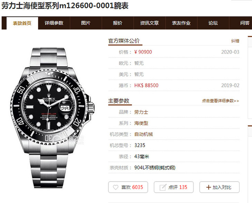This screenshot has width=252, height=203.
Task: Open the 图片 tab
Action: click(x=86, y=23)
